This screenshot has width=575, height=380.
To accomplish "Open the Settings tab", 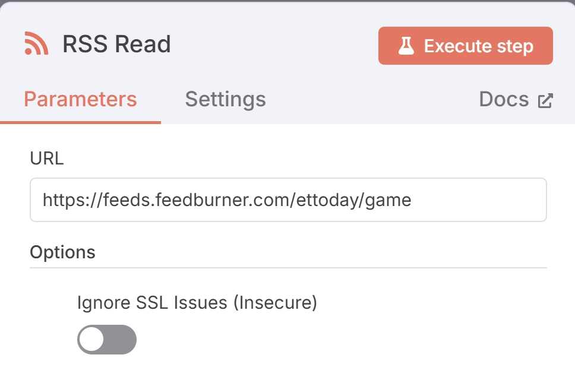I will tap(225, 99).
